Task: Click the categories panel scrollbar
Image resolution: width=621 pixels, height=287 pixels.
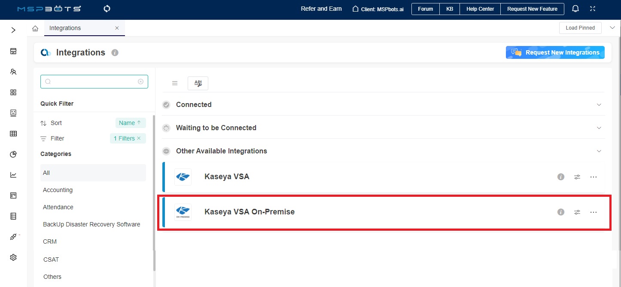Action: (154, 193)
